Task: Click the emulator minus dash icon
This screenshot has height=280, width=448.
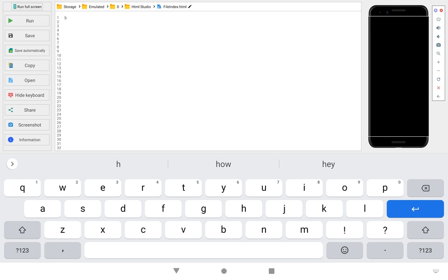Action: (x=438, y=70)
